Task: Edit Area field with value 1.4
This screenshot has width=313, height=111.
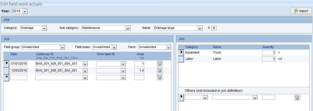Action: (139, 71)
